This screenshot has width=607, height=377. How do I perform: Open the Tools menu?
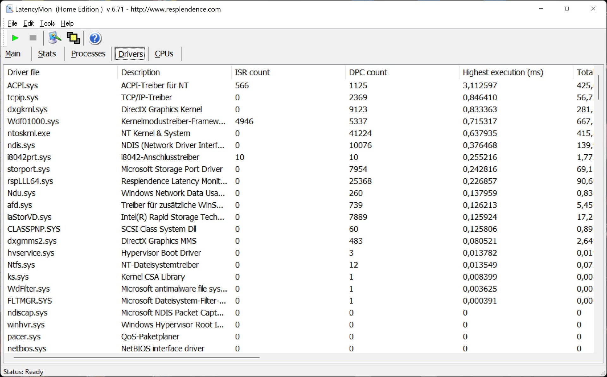pos(47,23)
